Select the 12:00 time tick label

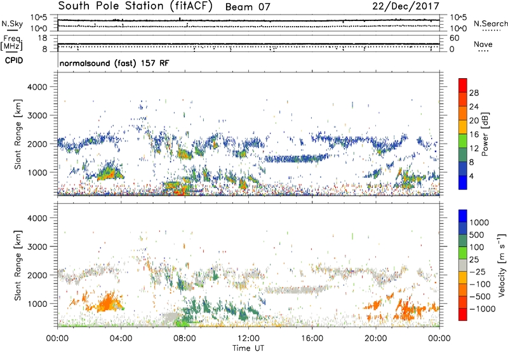[248, 339]
